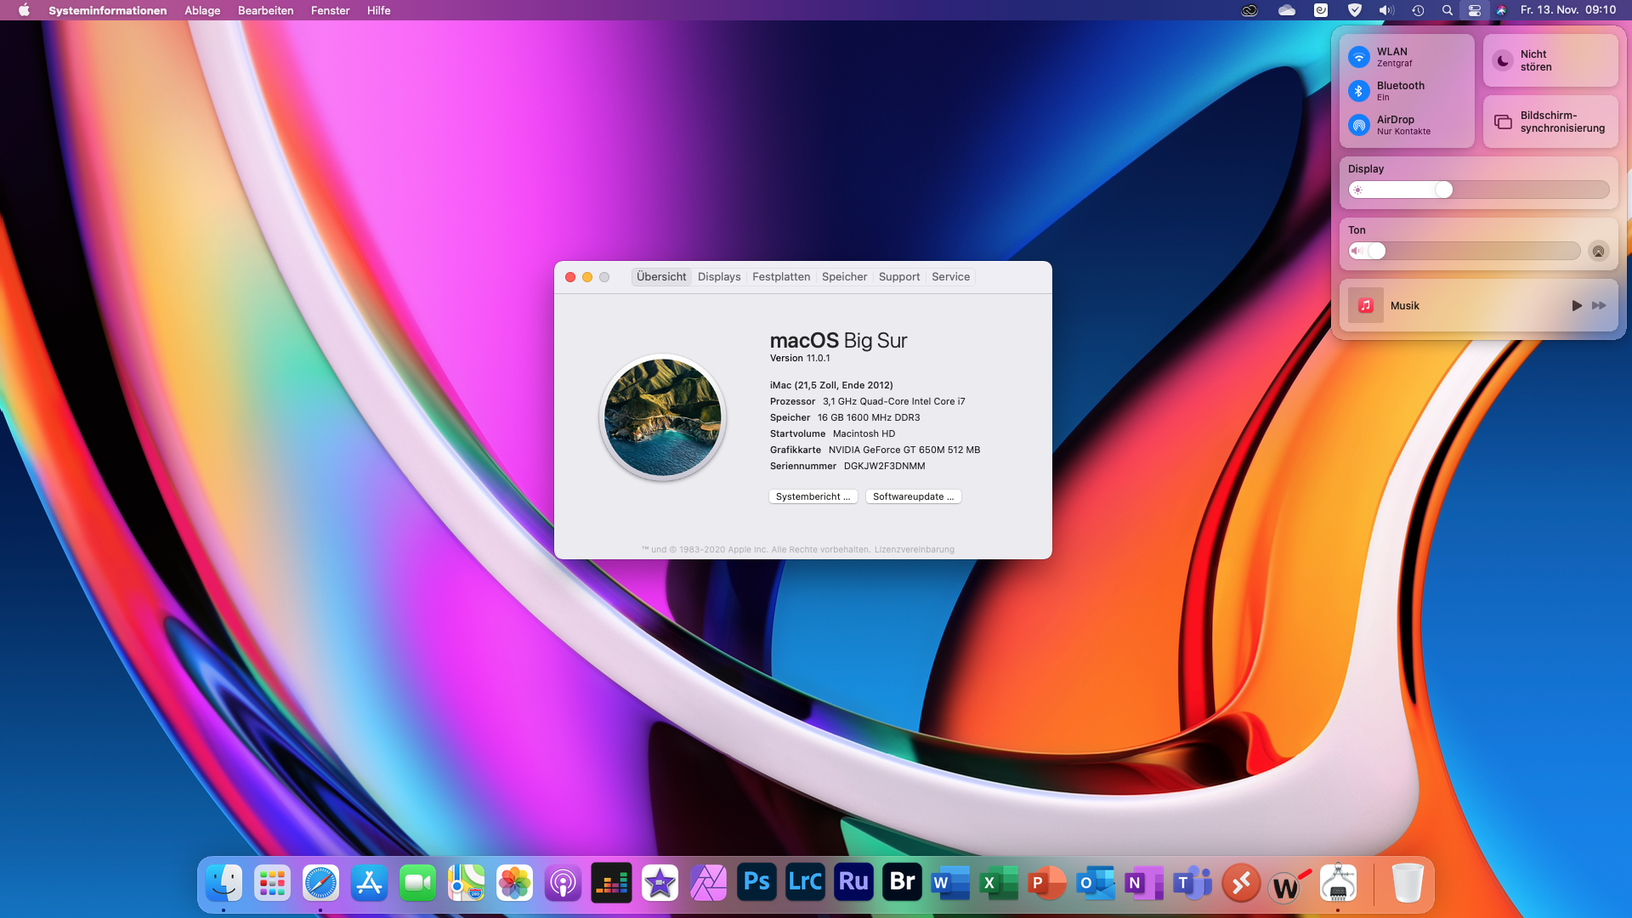Open Time Machine menu bar icon
Screen dimensions: 1632x918
tap(1418, 10)
